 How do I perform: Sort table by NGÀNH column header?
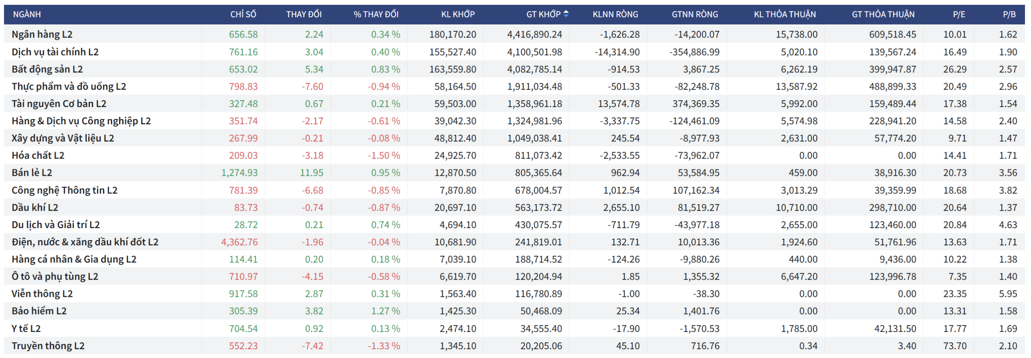(27, 14)
